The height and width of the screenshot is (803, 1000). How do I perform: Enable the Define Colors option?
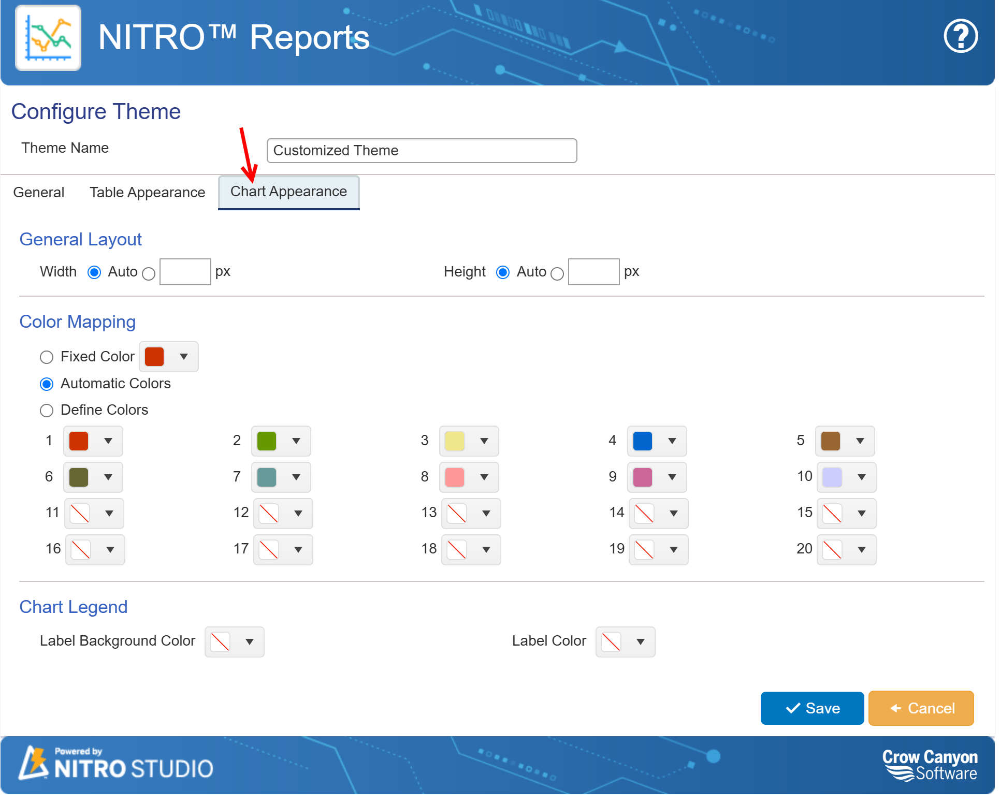(x=47, y=410)
